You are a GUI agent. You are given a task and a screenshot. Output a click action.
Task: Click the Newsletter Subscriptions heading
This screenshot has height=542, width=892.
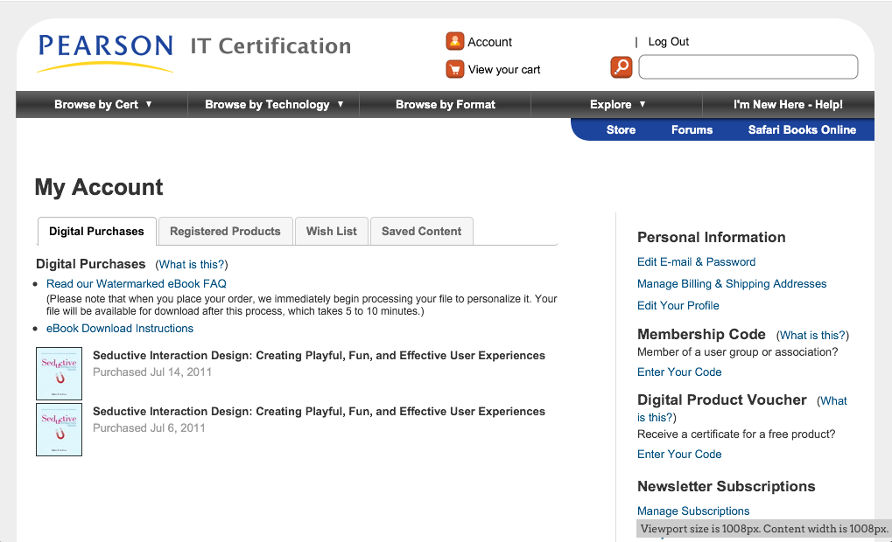(727, 486)
